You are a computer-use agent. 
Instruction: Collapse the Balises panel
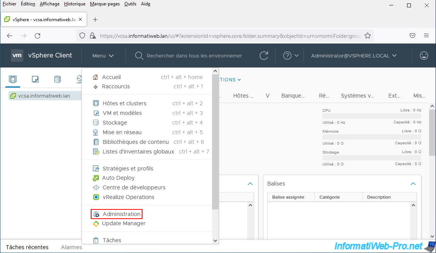point(413,184)
